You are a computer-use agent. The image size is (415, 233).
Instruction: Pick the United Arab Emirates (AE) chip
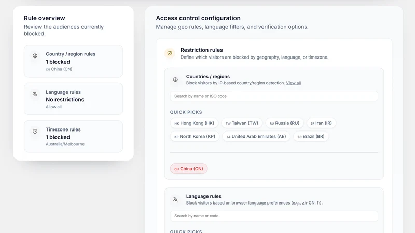256,136
